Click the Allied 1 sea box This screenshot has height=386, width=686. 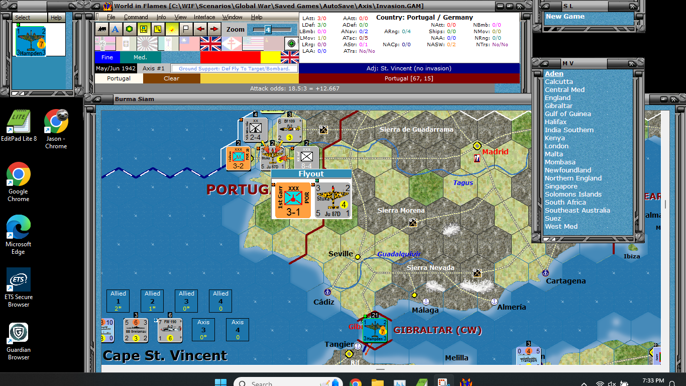(119, 301)
